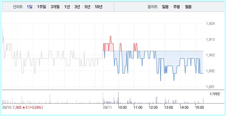
Task: Click the 14:00 time axis label
Action: tap(184, 107)
